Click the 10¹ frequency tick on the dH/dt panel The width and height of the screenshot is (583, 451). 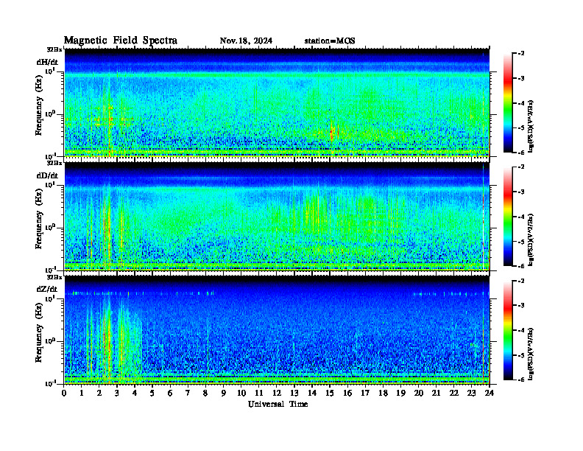(x=50, y=71)
